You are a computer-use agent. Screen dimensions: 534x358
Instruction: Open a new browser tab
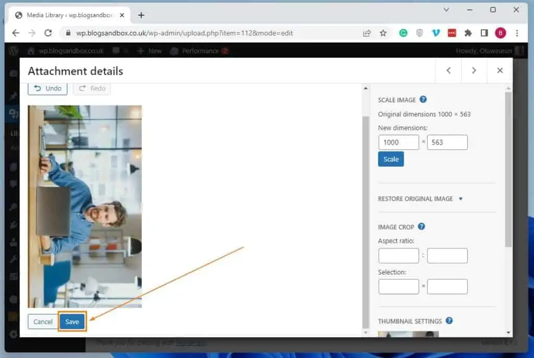pyautogui.click(x=141, y=15)
